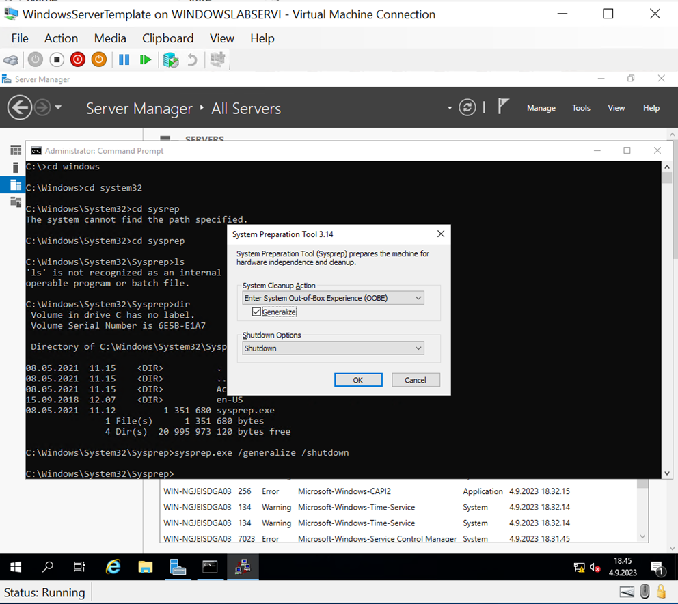678x604 pixels.
Task: Open the System Cleanup Action dropdown
Action: coord(418,297)
